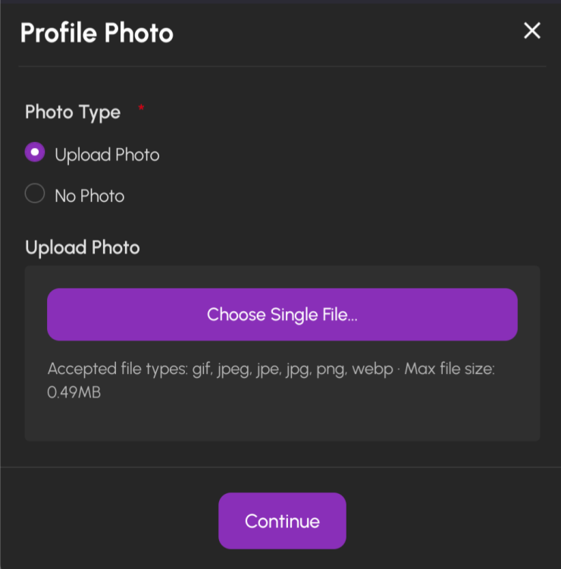Click the red required asterisk marker
The image size is (561, 569).
point(141,109)
